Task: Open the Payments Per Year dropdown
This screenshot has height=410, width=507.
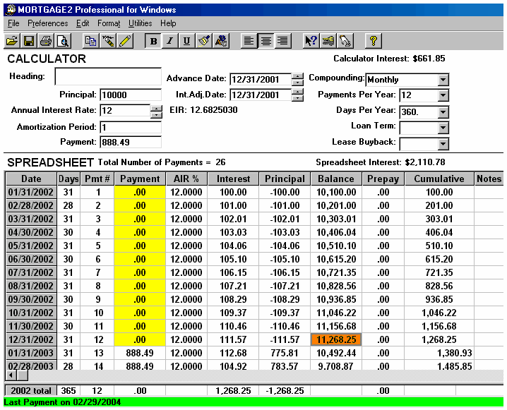Action: pyautogui.click(x=443, y=95)
